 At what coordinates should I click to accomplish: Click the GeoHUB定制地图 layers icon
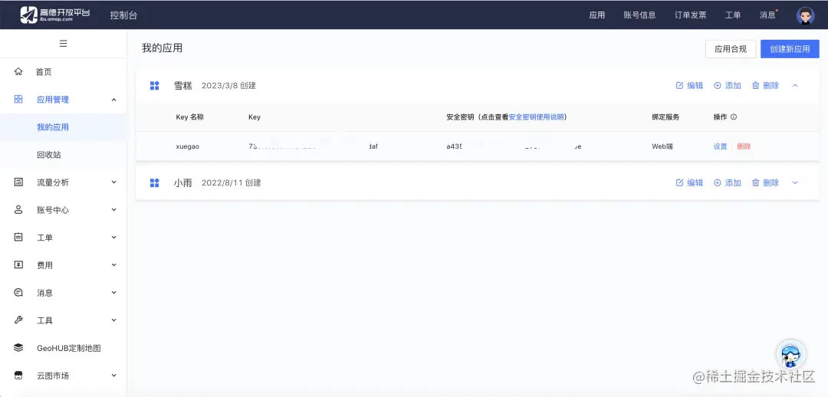tap(18, 347)
